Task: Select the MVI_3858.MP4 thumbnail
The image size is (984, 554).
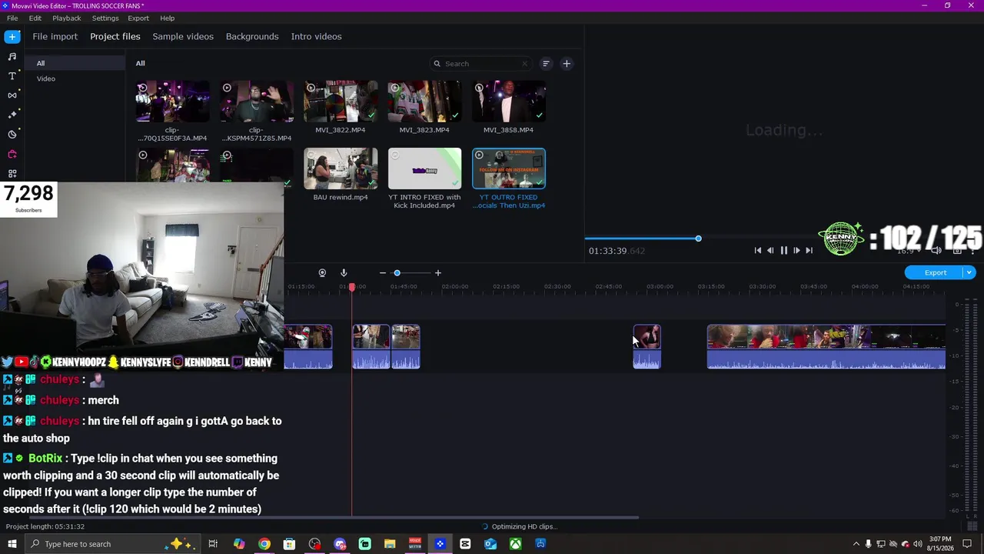Action: pyautogui.click(x=509, y=102)
